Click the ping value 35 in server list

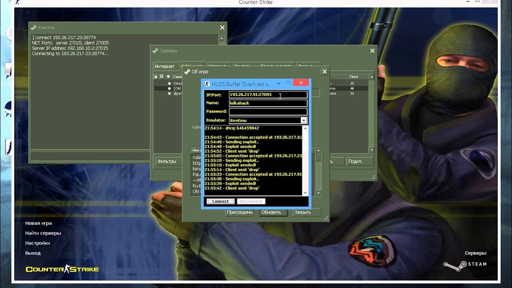pyautogui.click(x=352, y=83)
